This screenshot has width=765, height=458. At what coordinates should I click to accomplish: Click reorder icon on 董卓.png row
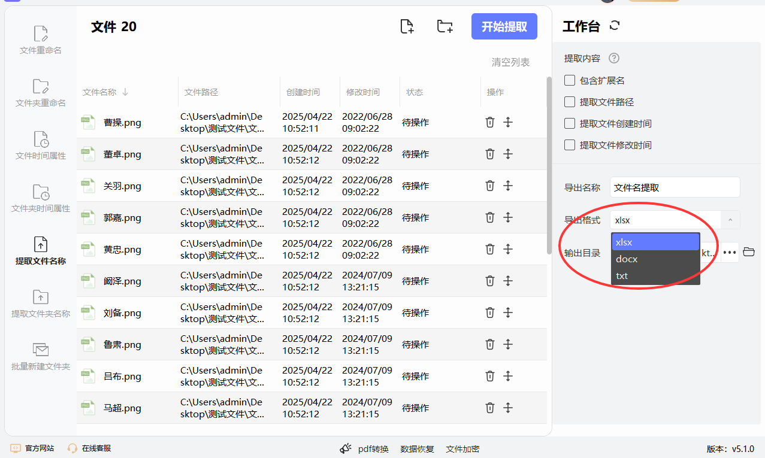coord(508,154)
